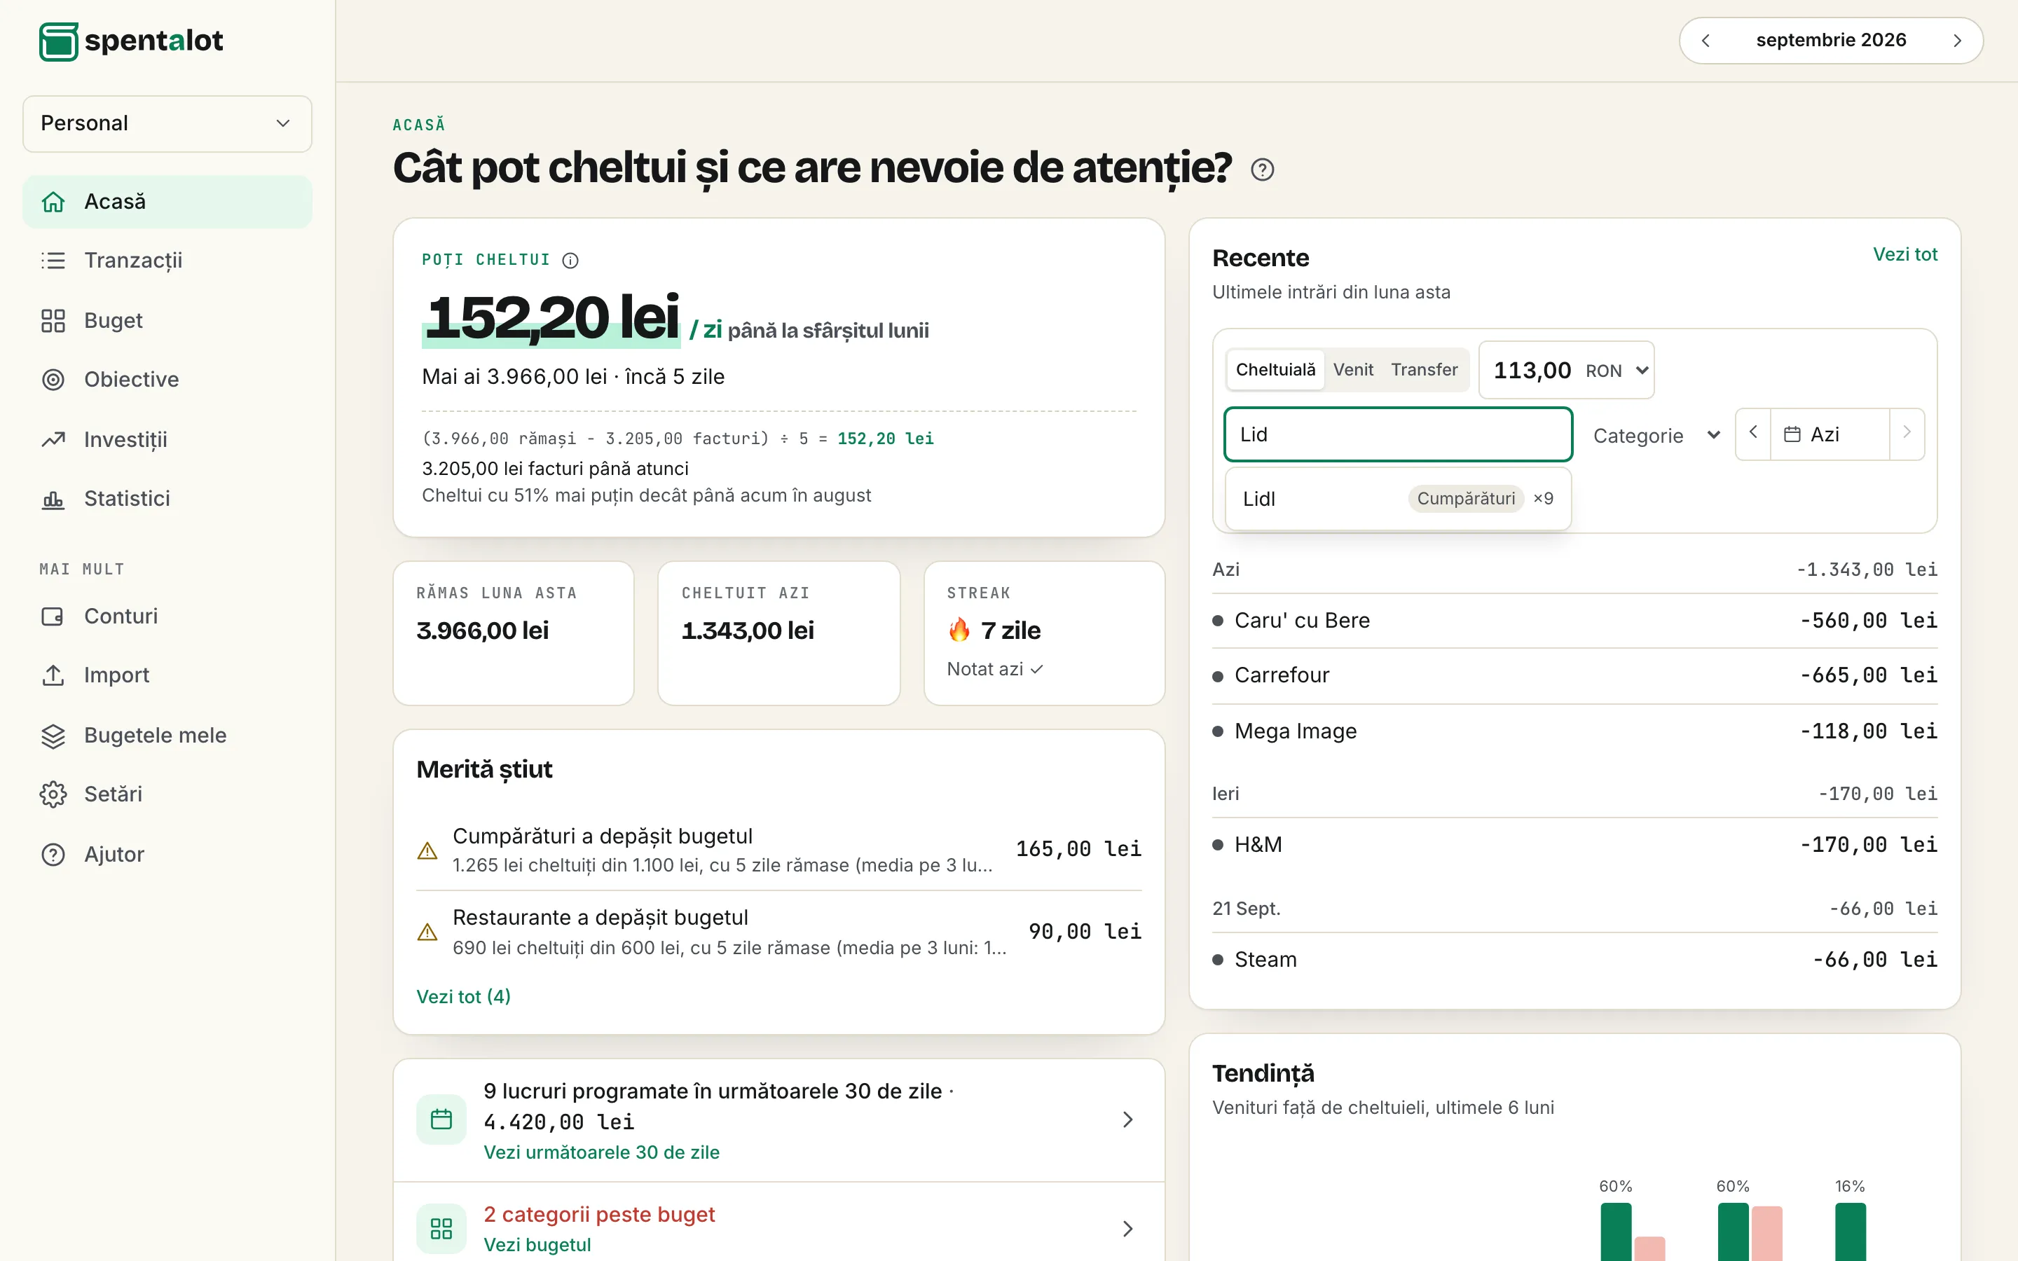This screenshot has width=2018, height=1261.
Task: Open Setări gear settings
Action: click(x=167, y=794)
